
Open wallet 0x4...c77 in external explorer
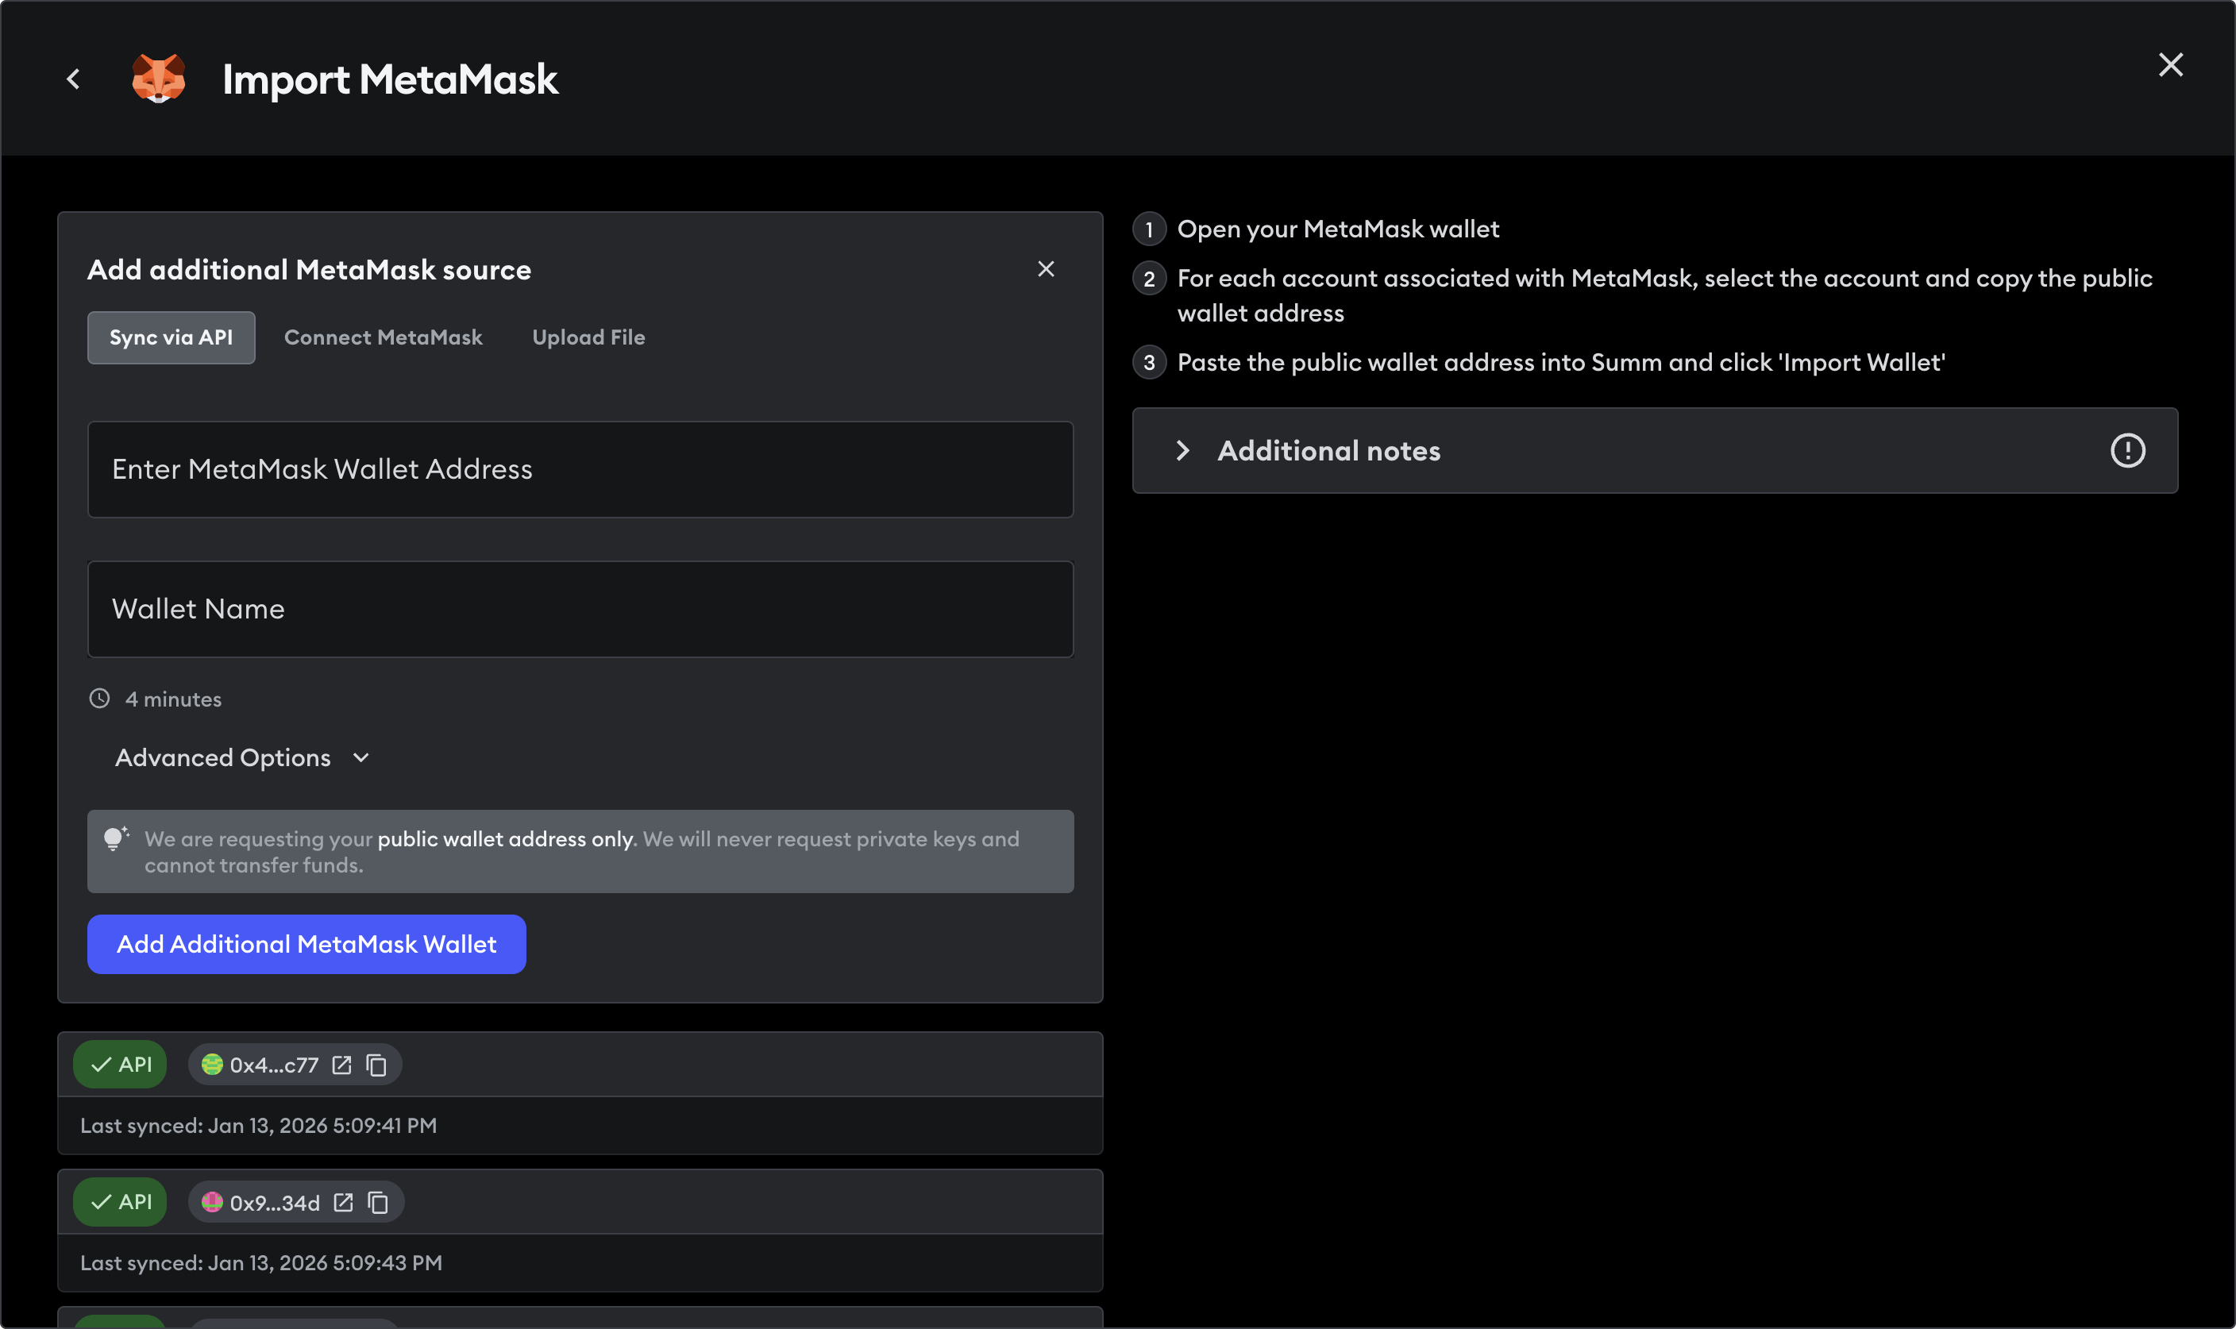click(341, 1064)
